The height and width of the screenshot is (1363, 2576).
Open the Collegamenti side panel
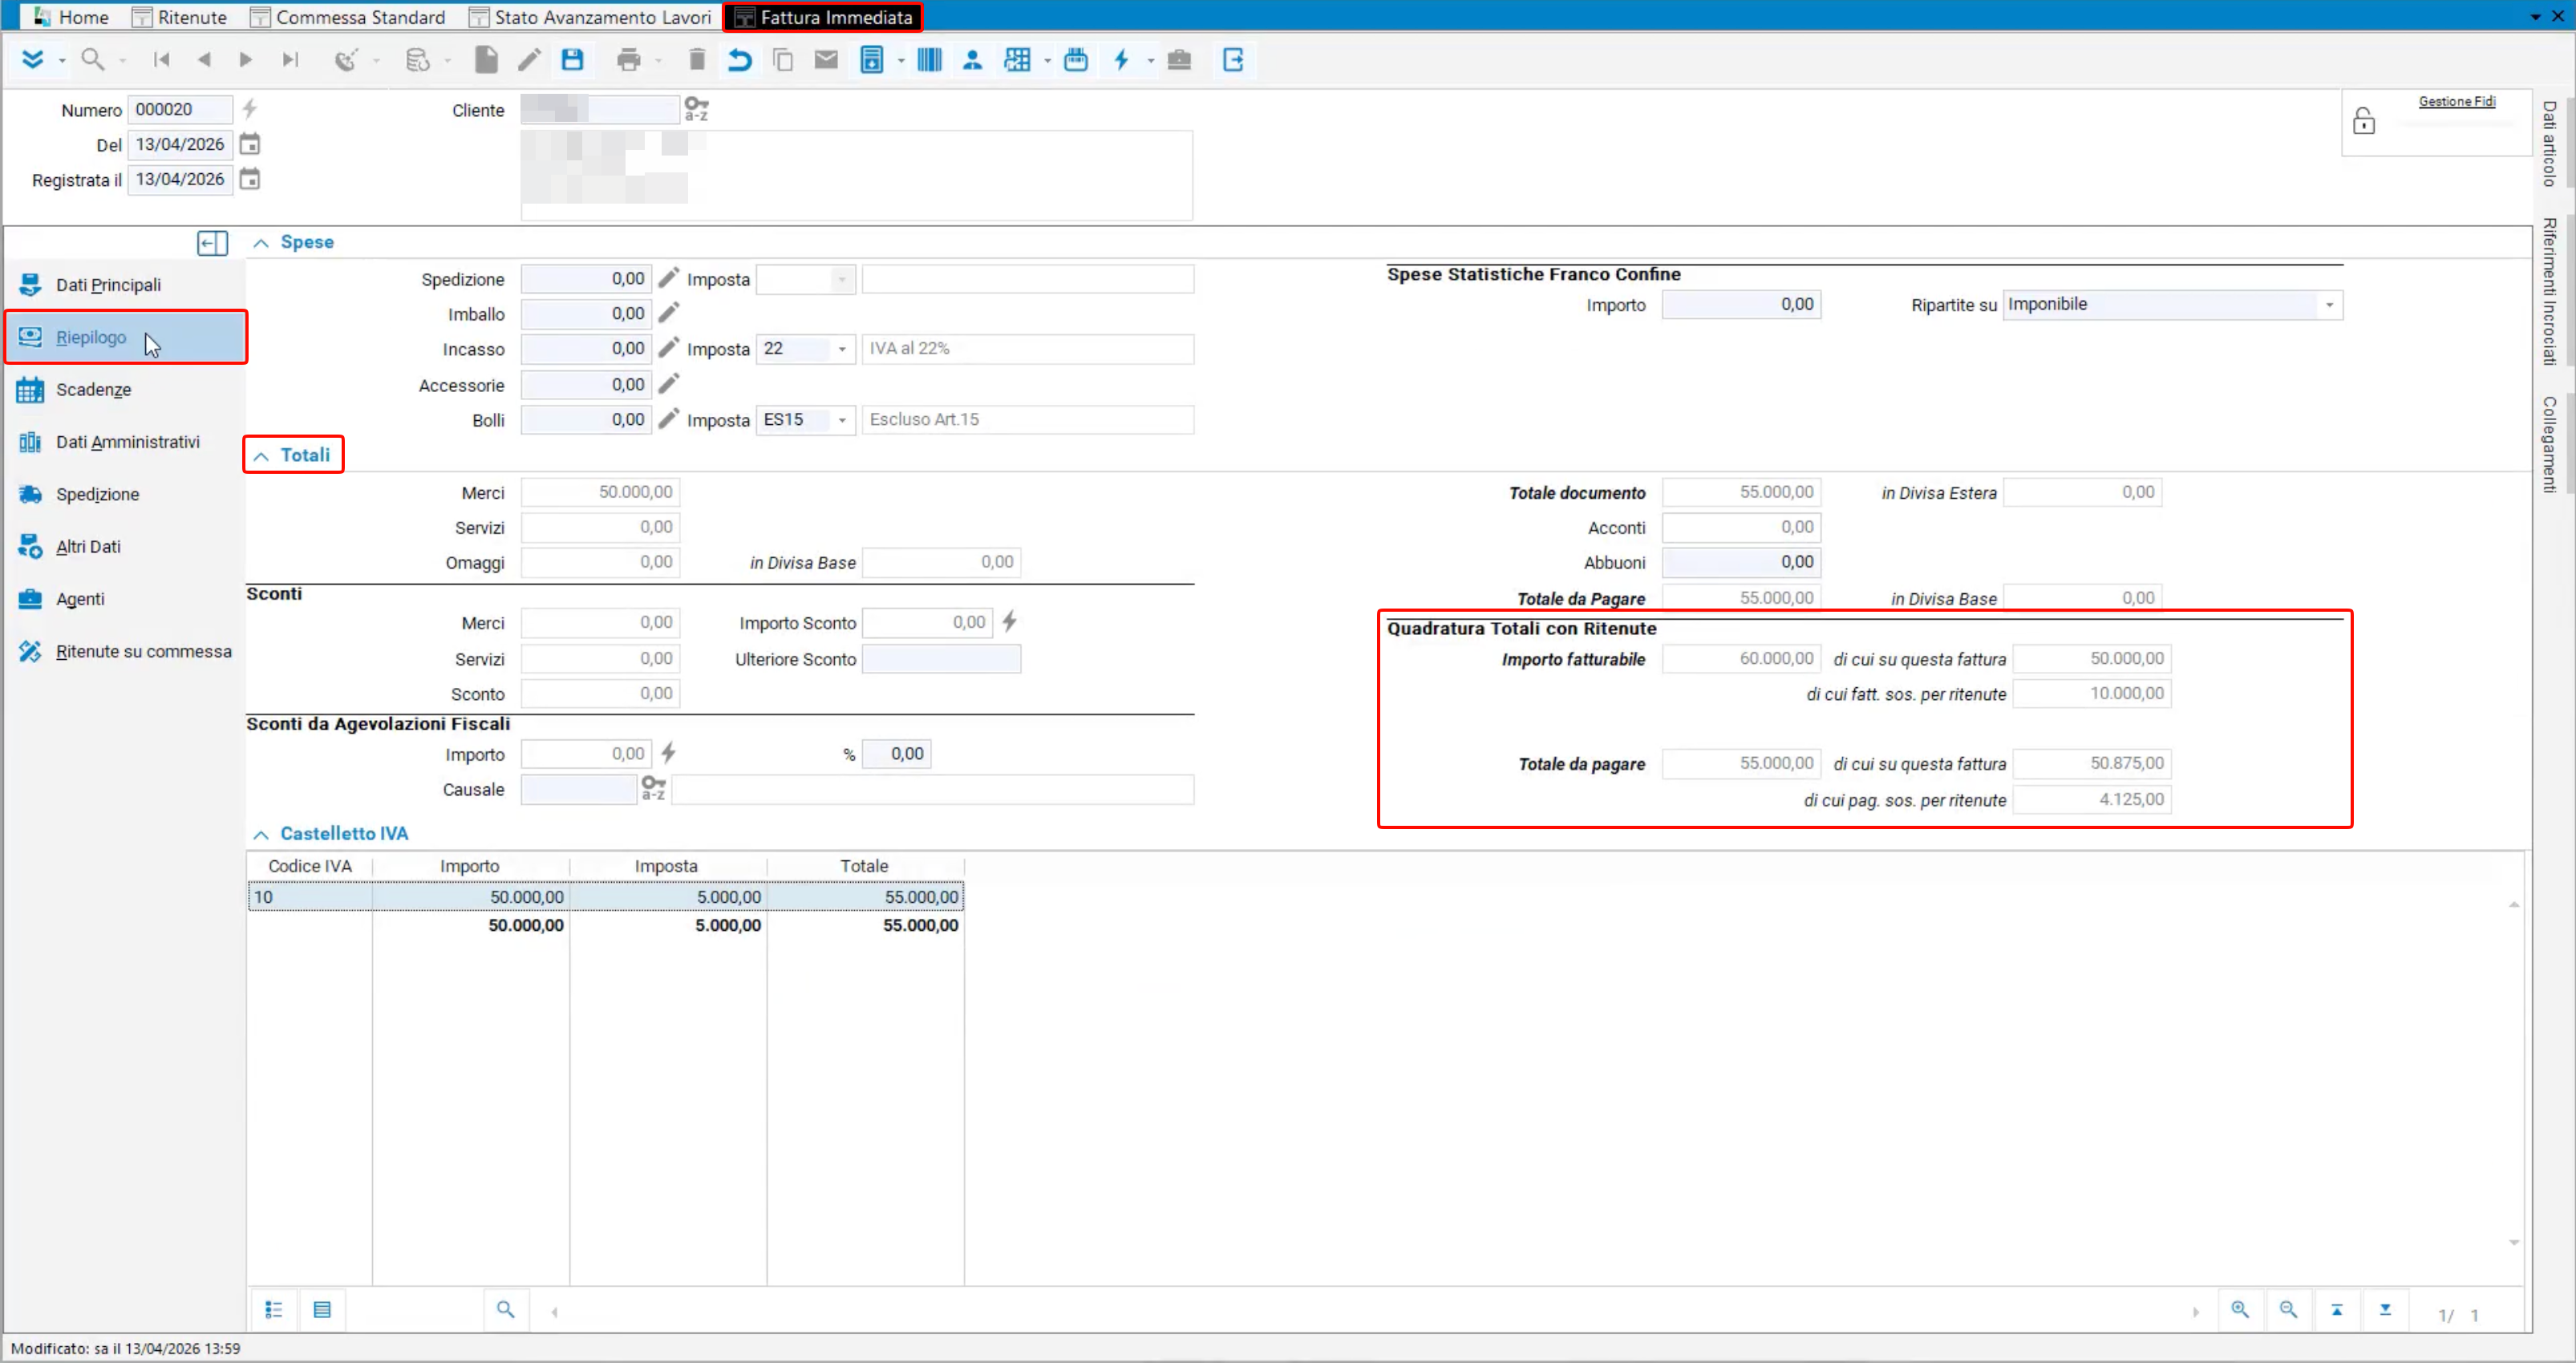[2549, 445]
